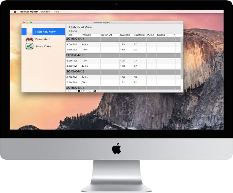Click 7:30 AM in Terri's 2015/04/03 row

pyautogui.click(x=72, y=82)
